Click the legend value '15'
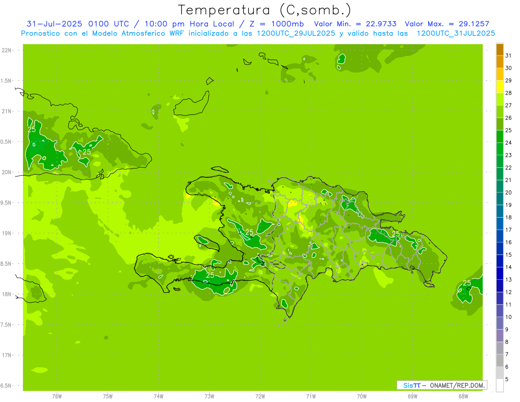The height and width of the screenshot is (402, 520). [508, 255]
